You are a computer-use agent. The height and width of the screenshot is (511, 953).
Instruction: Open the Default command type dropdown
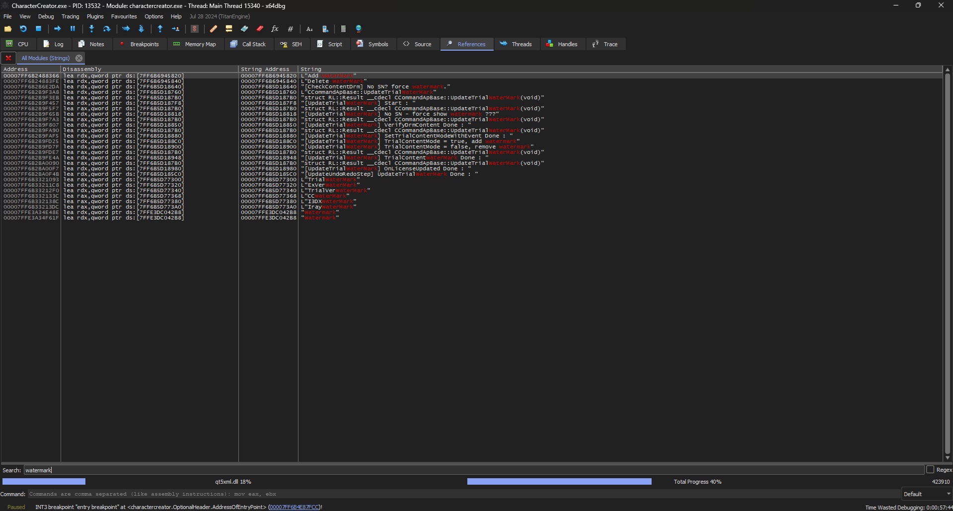(926, 494)
